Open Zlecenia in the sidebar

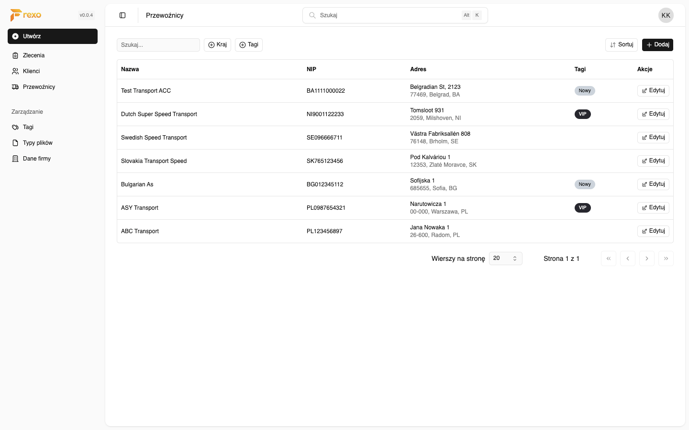coord(33,55)
